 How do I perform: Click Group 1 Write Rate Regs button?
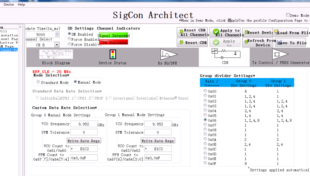tap(158, 141)
